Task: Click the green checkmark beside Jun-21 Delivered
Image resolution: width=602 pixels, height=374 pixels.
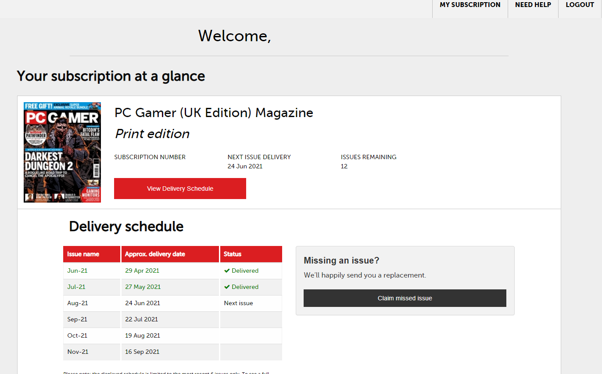Action: pyautogui.click(x=227, y=271)
